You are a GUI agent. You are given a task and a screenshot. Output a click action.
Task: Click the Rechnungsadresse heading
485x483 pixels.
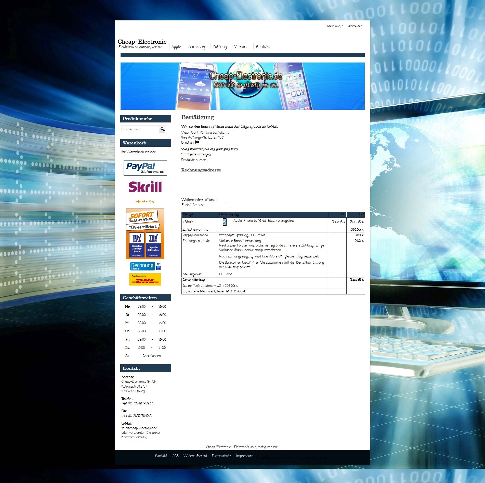201,170
